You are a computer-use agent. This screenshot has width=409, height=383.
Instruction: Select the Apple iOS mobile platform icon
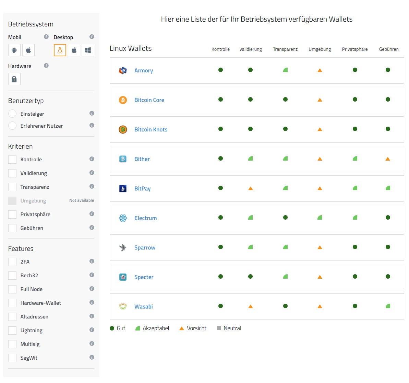(x=28, y=50)
